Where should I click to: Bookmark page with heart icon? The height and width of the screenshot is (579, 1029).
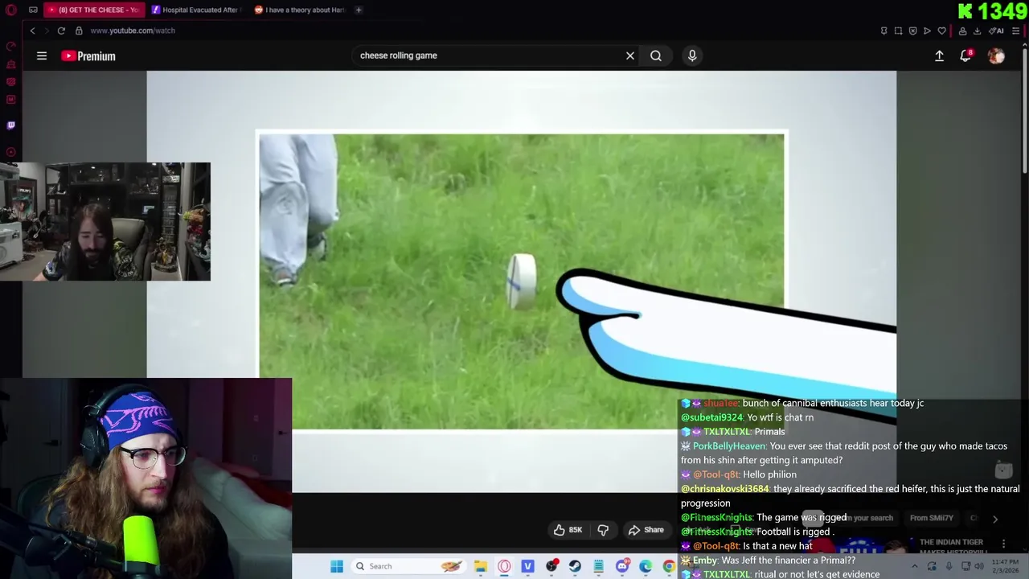[x=941, y=31]
